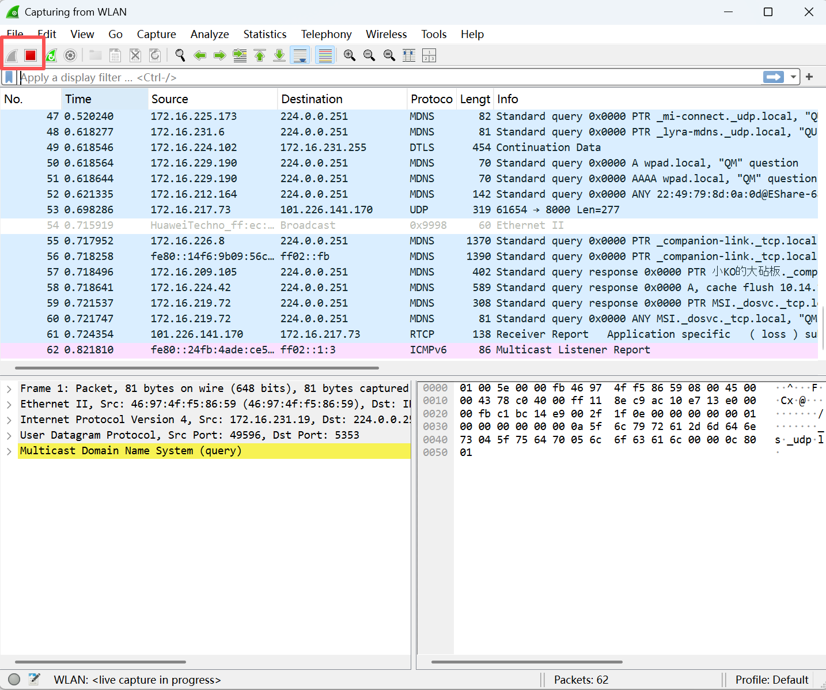Restart the current capture
This screenshot has width=826, height=690.
coord(51,55)
